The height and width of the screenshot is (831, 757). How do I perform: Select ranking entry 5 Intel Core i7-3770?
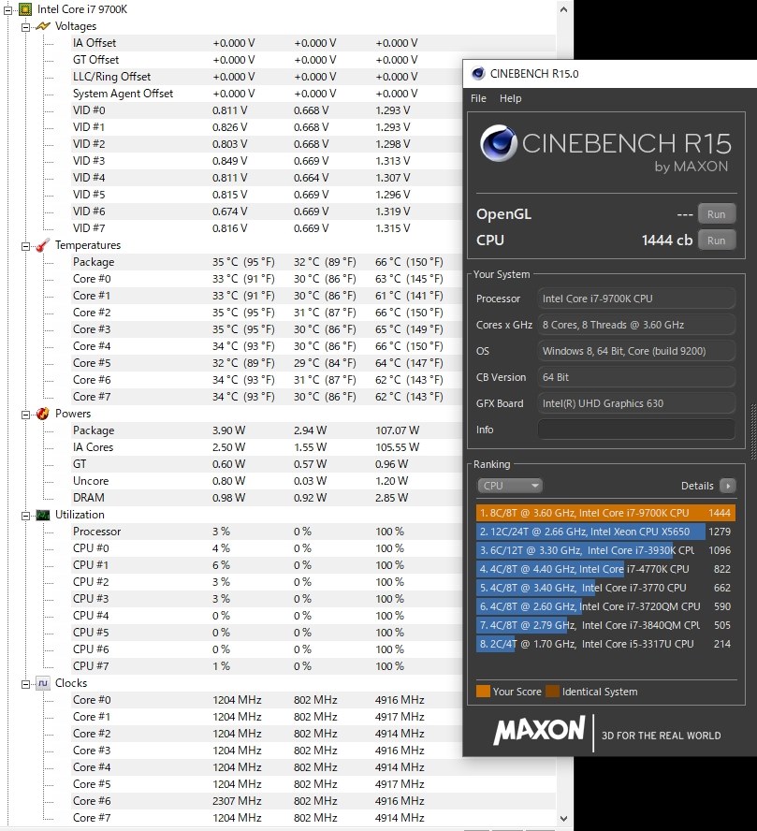606,588
